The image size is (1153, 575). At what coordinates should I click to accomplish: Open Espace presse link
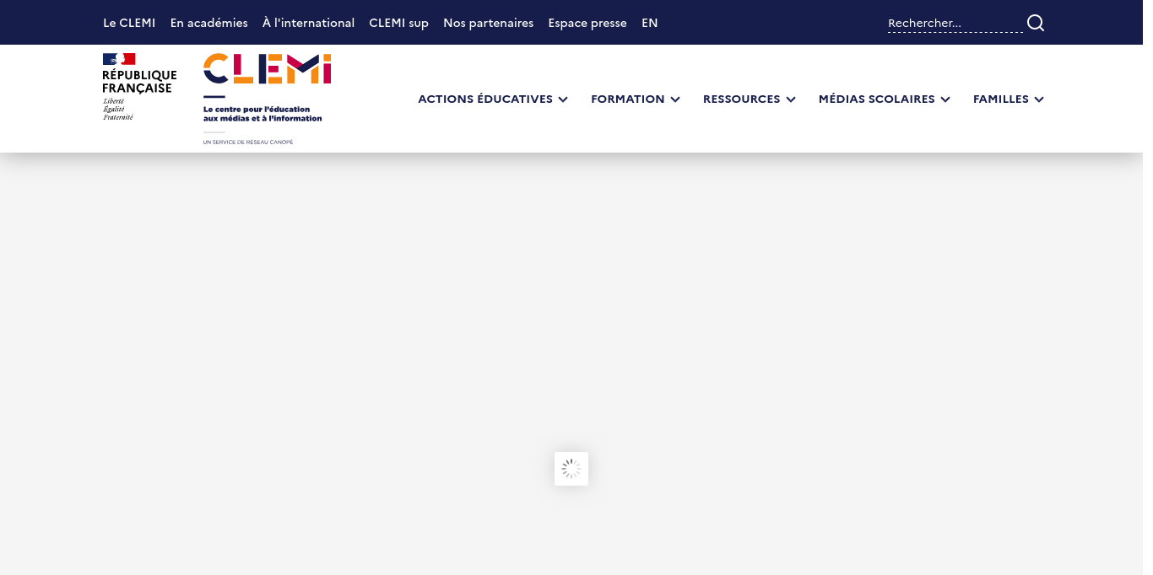tap(587, 23)
